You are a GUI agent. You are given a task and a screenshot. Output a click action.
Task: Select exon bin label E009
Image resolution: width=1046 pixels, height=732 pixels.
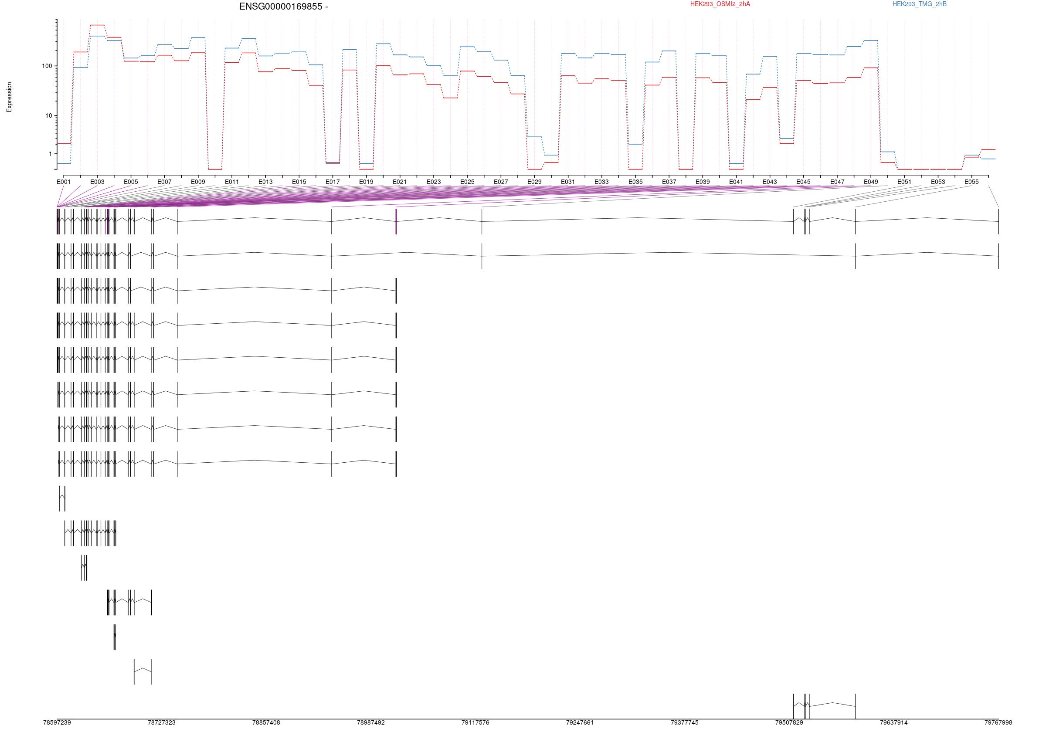[x=198, y=182]
